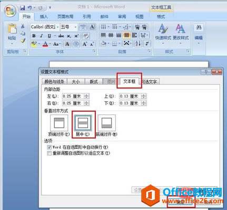Image resolution: width=227 pixels, height=210 pixels.
Task: Open the Size (大小) dialog tab
Action: pos(76,82)
